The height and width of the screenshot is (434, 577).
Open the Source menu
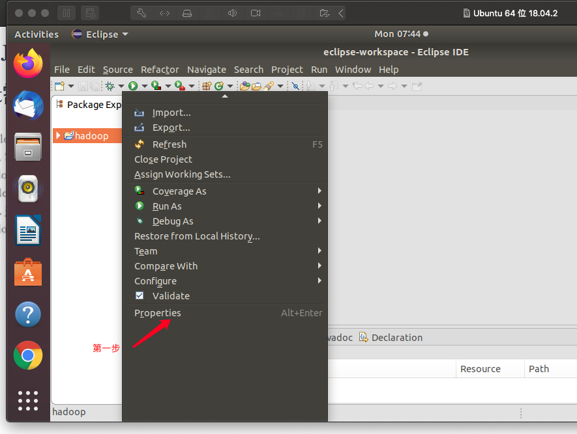[x=118, y=70]
